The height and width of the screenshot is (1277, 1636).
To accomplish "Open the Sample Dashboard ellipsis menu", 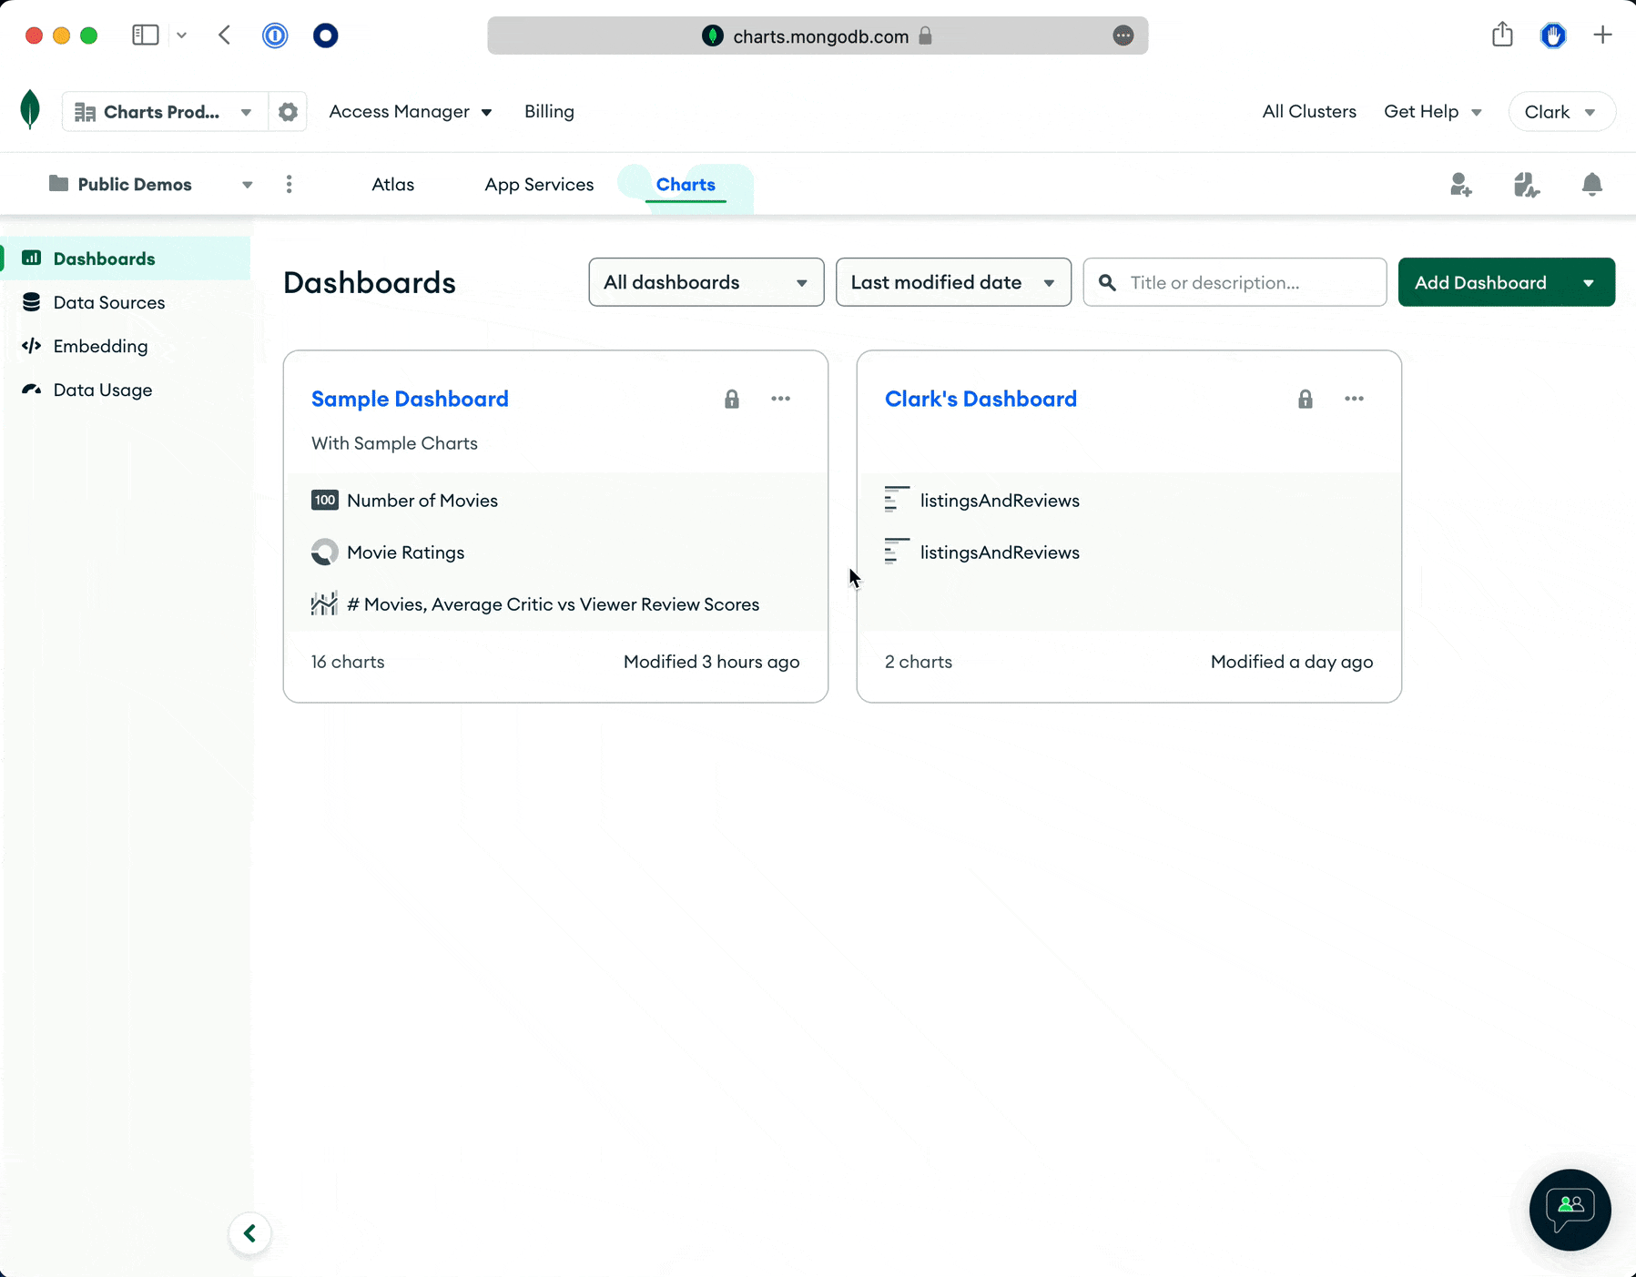I will 781,399.
